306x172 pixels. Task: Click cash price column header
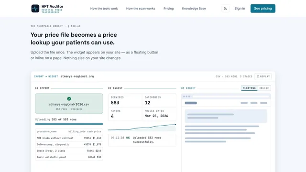pos(94,132)
